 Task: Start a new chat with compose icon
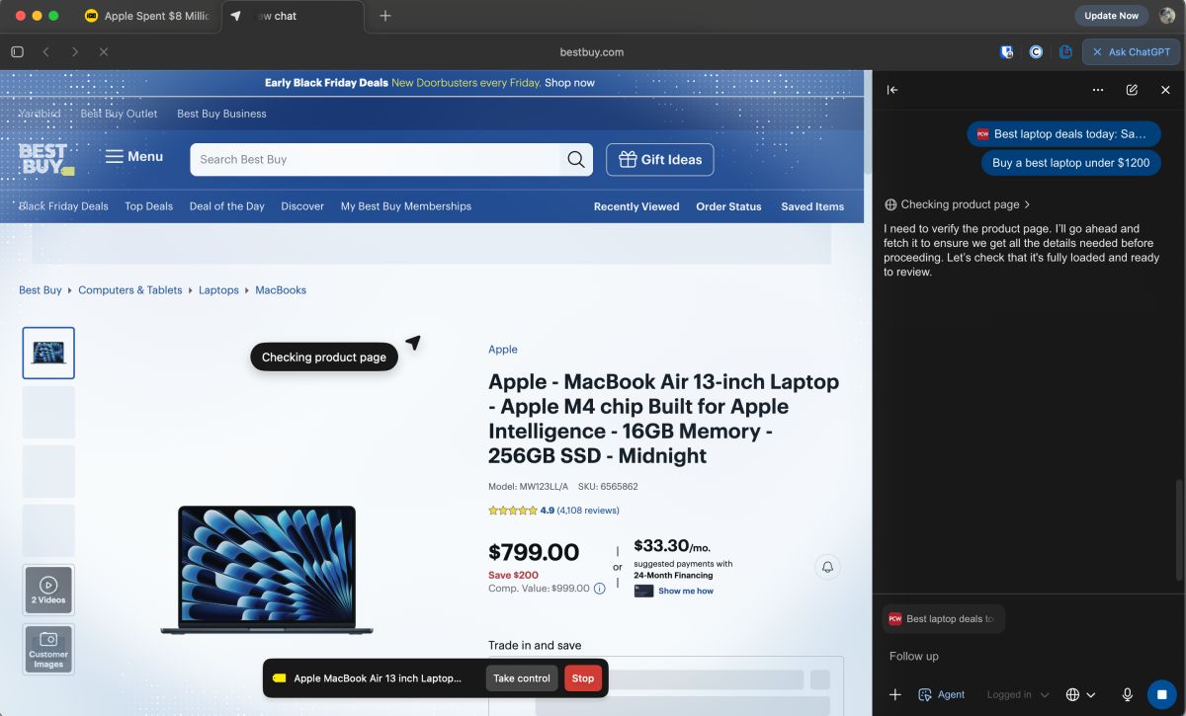point(1132,90)
